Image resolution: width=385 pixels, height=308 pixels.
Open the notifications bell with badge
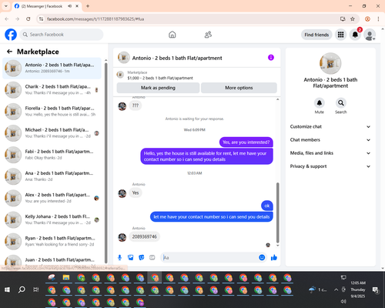click(355, 35)
